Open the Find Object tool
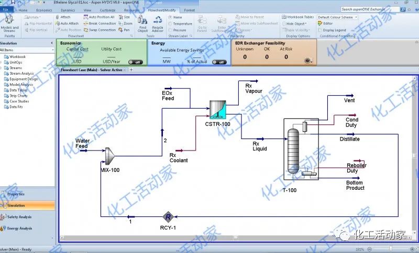This screenshot has height=253, width=419. tap(142, 24)
